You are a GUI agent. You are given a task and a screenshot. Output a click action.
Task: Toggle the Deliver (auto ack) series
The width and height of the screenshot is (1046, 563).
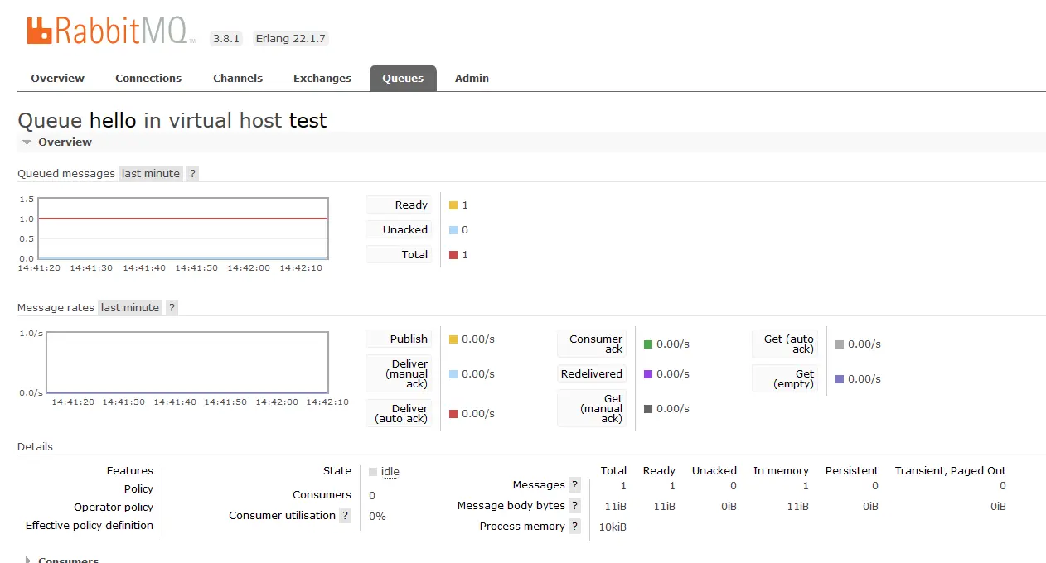pos(399,413)
